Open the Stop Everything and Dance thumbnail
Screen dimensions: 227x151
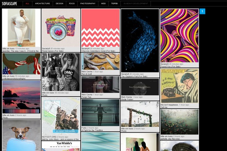[x=140, y=87]
